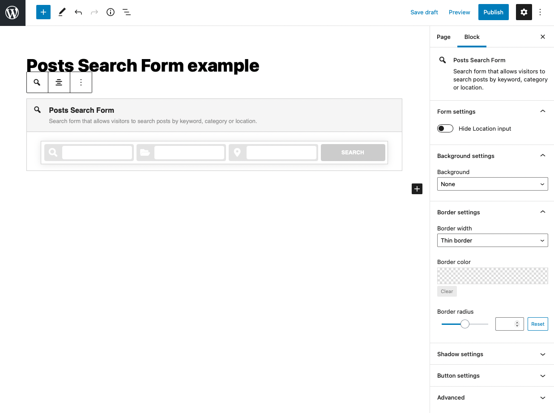Change block alignment in block toolbar
The height and width of the screenshot is (413, 554).
(59, 82)
